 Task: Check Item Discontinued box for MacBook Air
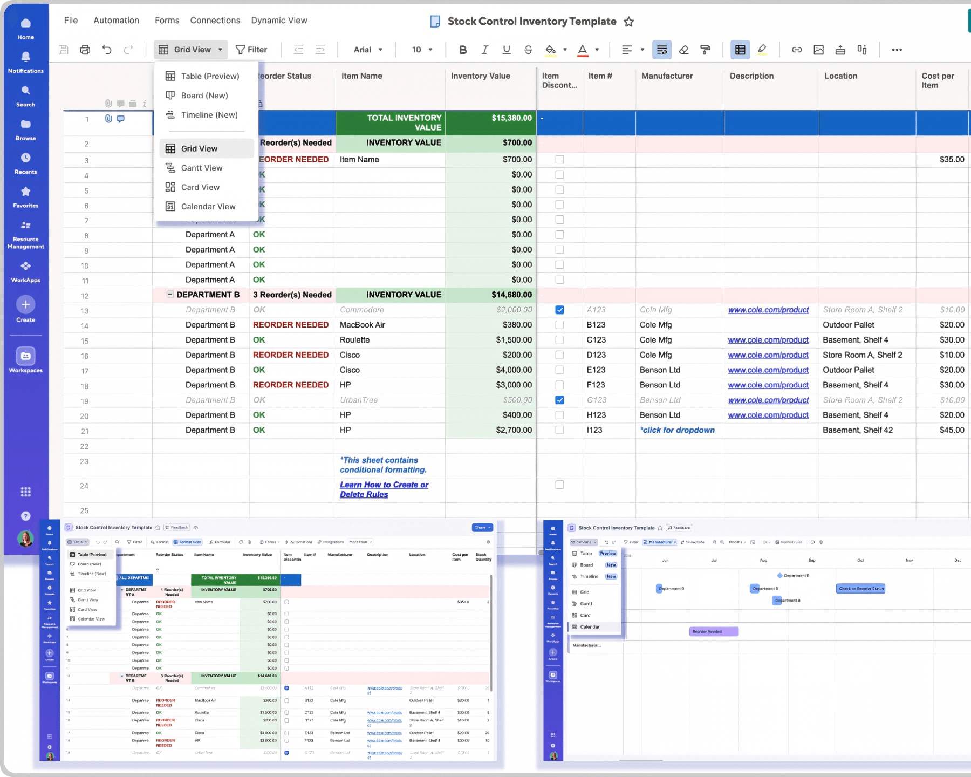tap(559, 325)
